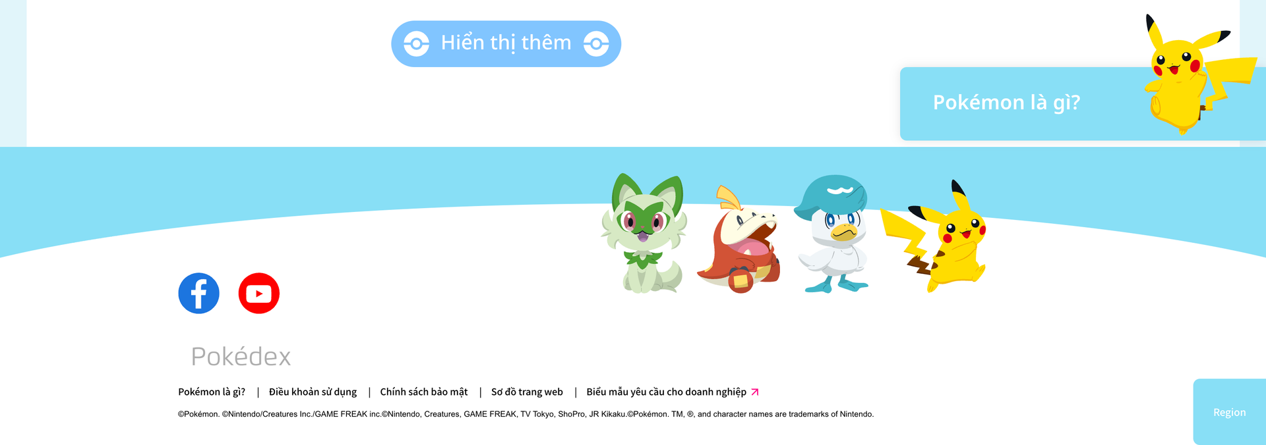Open Biểu mẫu yêu cầu cho doanh nghiệp

tap(666, 392)
